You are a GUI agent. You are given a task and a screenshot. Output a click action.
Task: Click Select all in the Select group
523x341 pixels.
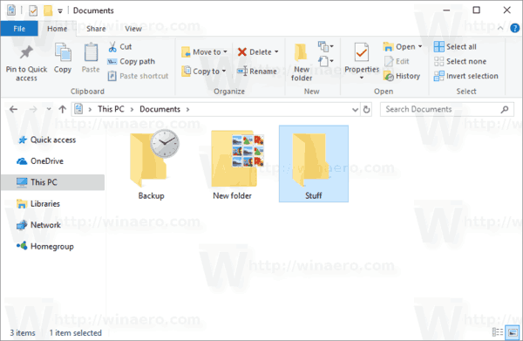tap(455, 47)
